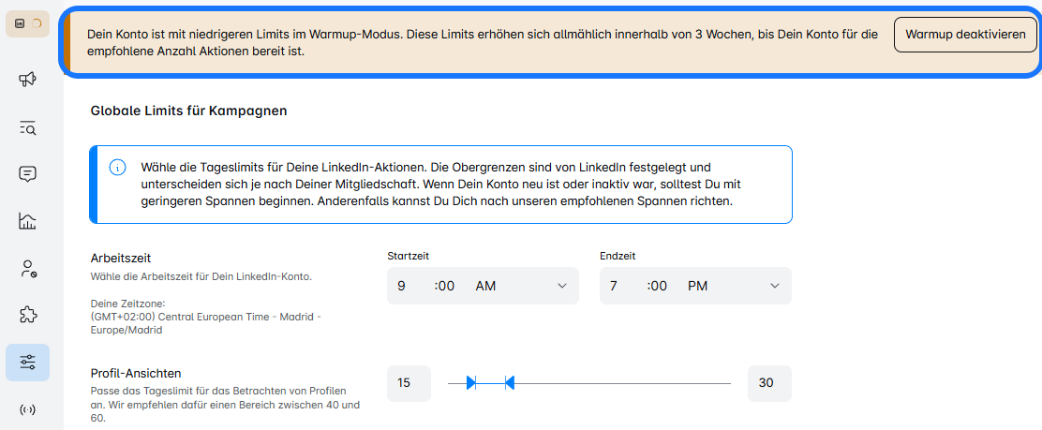Click AM in the Startzeit selector
Viewport: 1042px width, 430px height.
(485, 286)
